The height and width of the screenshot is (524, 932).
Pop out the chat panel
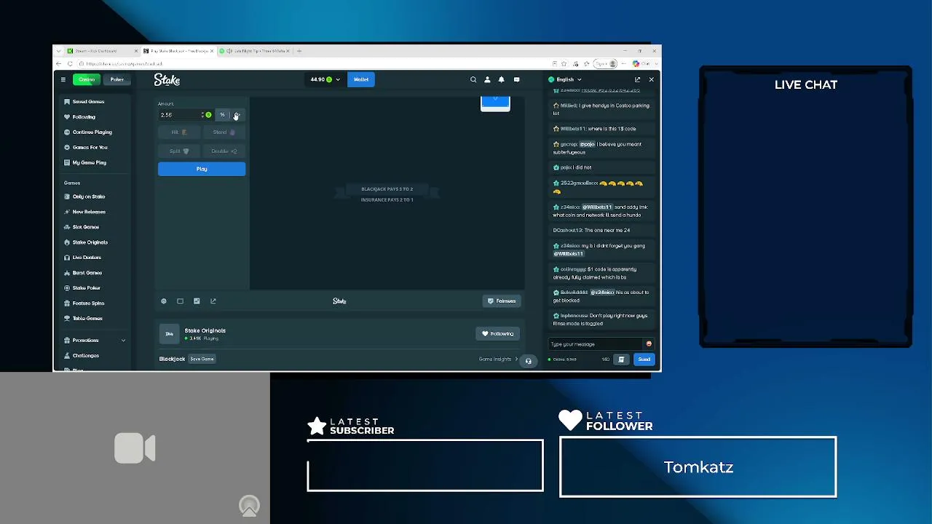coord(637,79)
